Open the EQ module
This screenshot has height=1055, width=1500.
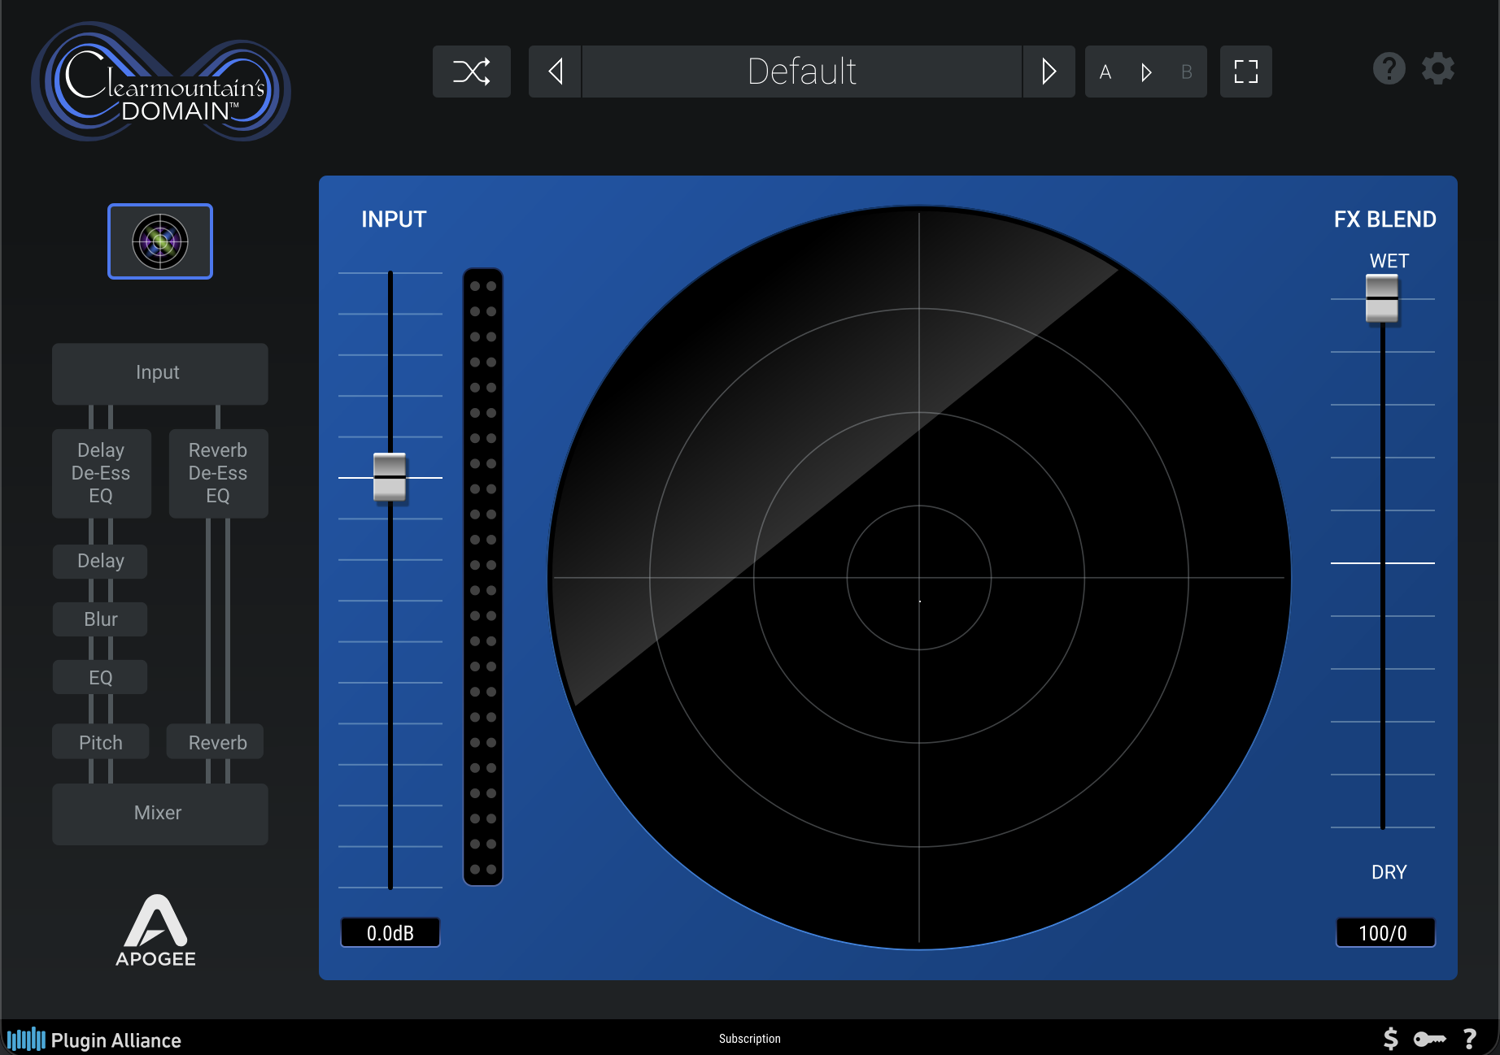(x=100, y=677)
